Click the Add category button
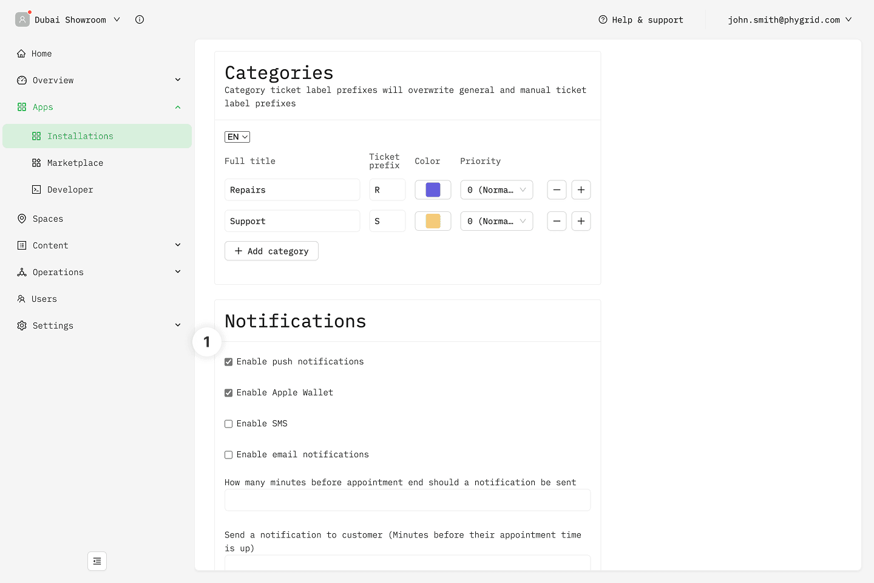 [x=271, y=251]
